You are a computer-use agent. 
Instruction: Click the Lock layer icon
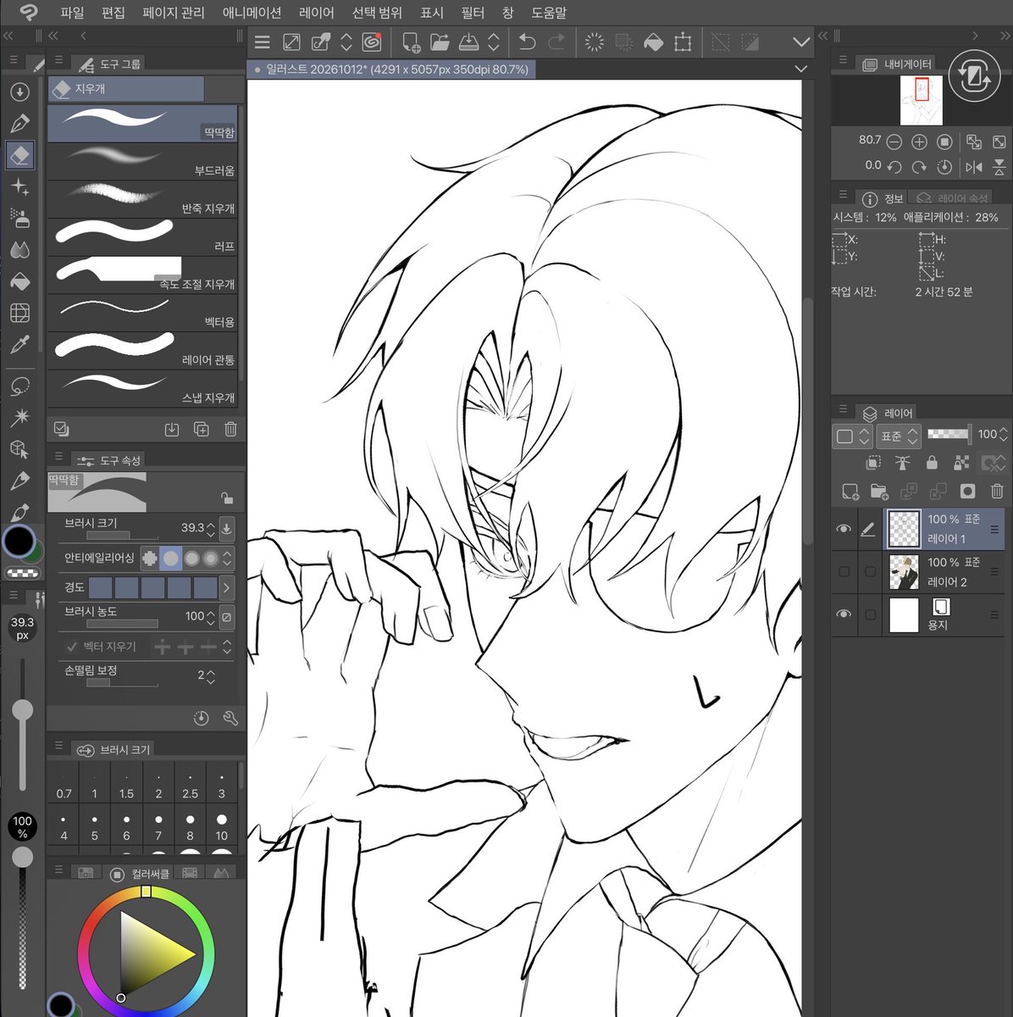tap(932, 463)
